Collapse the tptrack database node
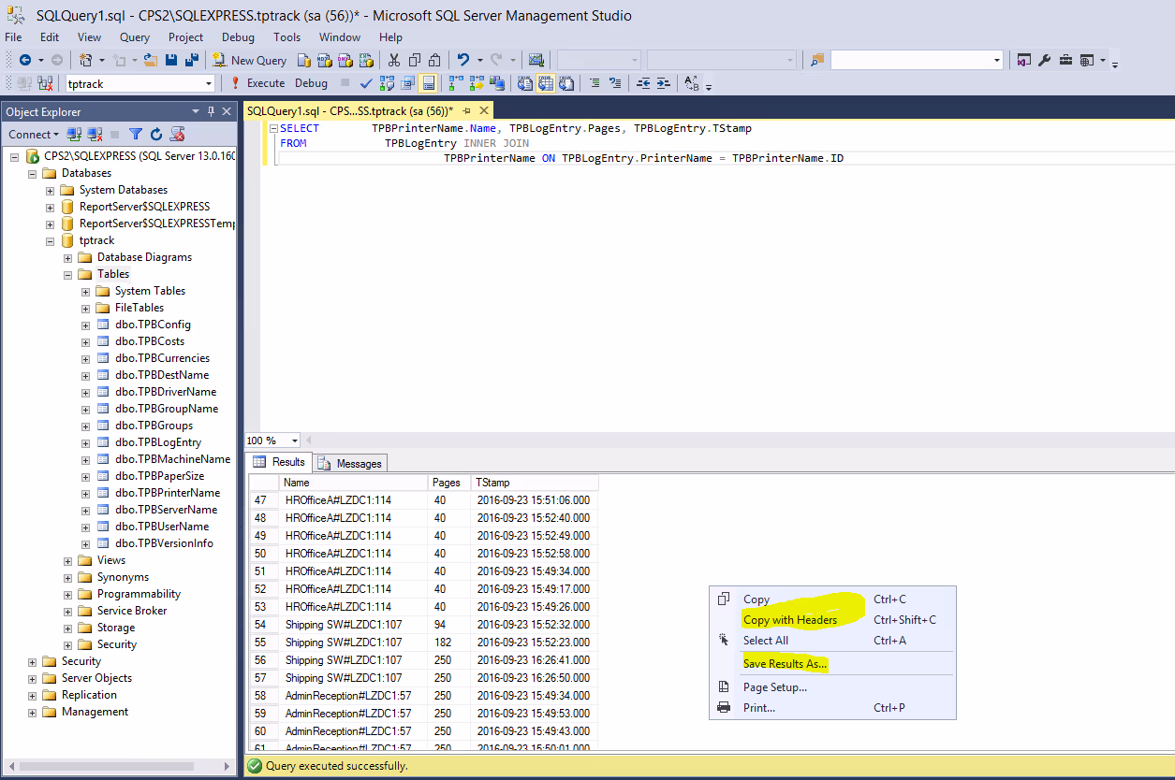The width and height of the screenshot is (1175, 780). (51, 241)
